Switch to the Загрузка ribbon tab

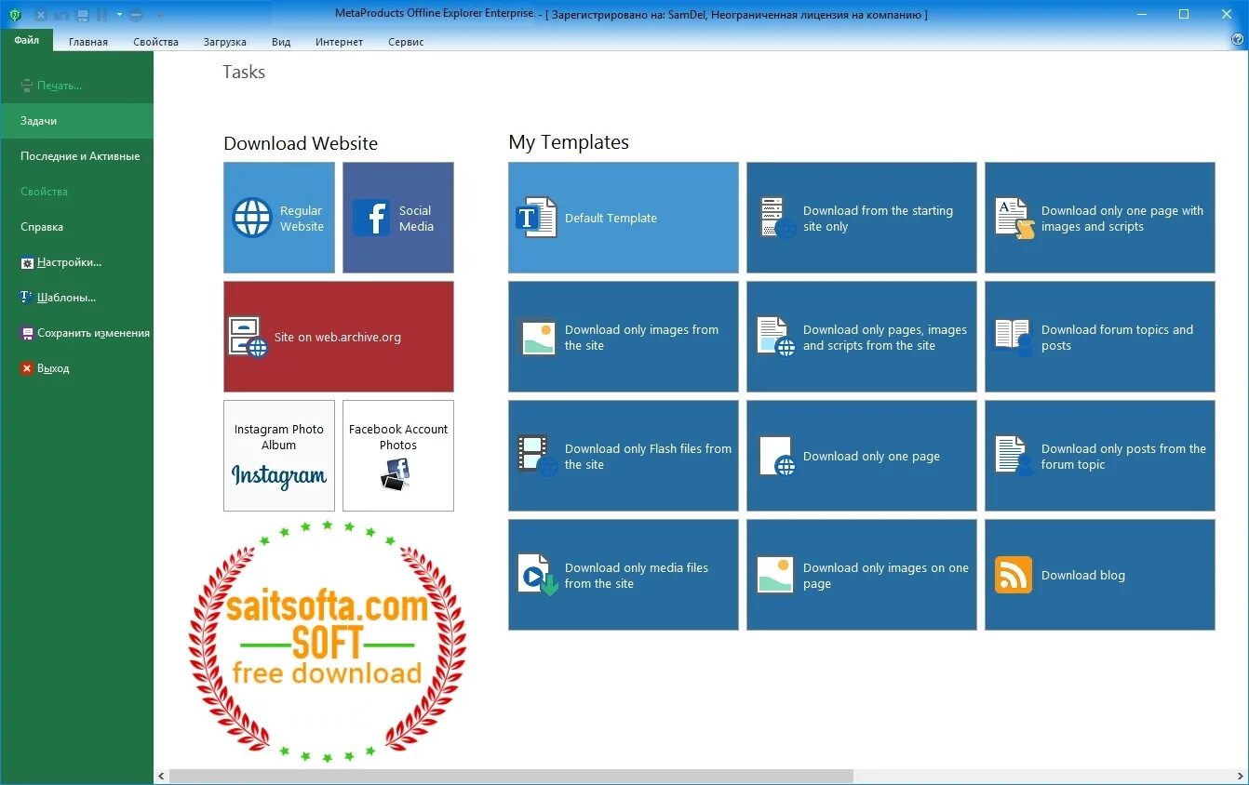click(224, 42)
